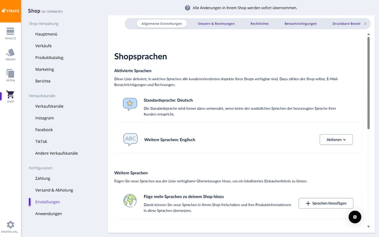
Task: Expand the Aktionen dropdown
Action: 336,139
